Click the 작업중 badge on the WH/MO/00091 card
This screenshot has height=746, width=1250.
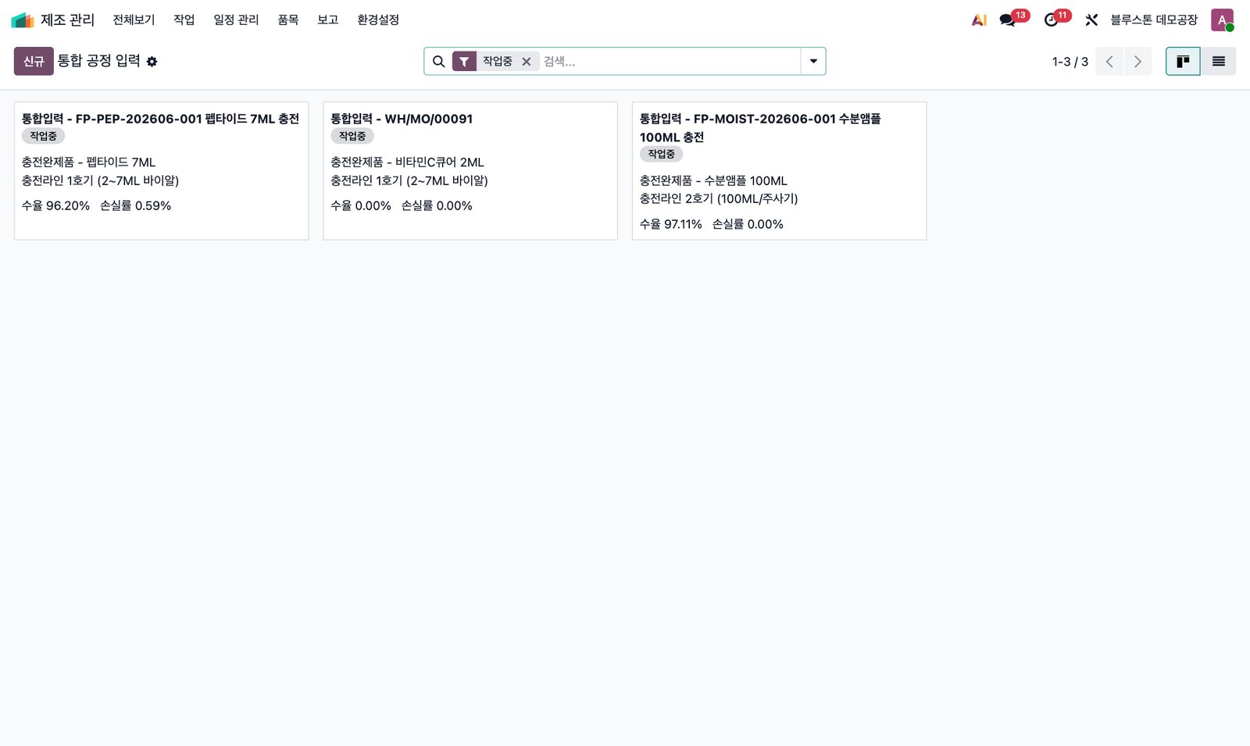coord(352,136)
